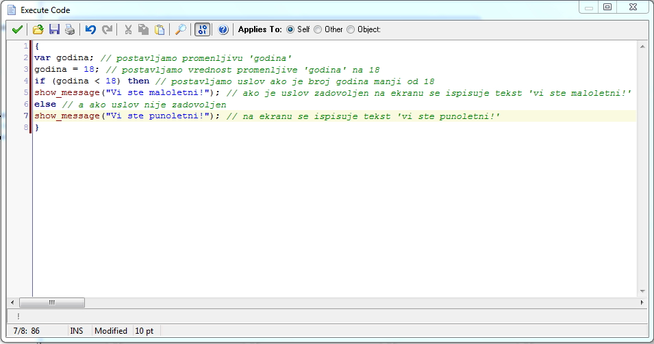Print the code with printer icon

(70, 29)
